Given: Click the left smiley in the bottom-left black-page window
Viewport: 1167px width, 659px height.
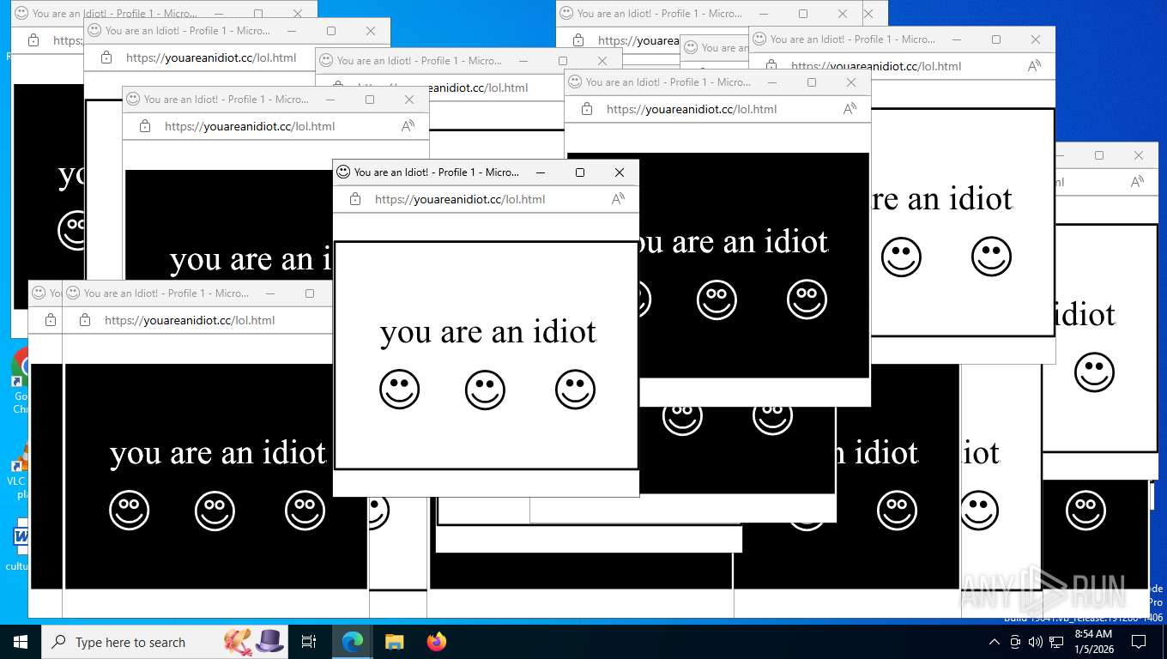Looking at the screenshot, I should (130, 511).
